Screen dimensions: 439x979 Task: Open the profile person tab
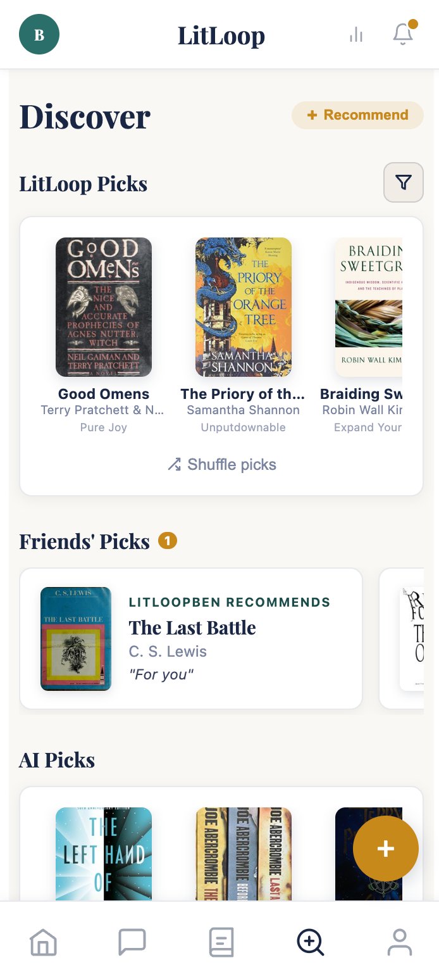click(399, 942)
